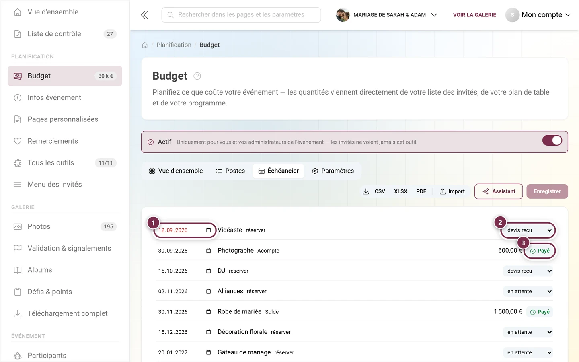Click the Enregistrer button
Screen dimensions: 579x362
tap(547, 191)
